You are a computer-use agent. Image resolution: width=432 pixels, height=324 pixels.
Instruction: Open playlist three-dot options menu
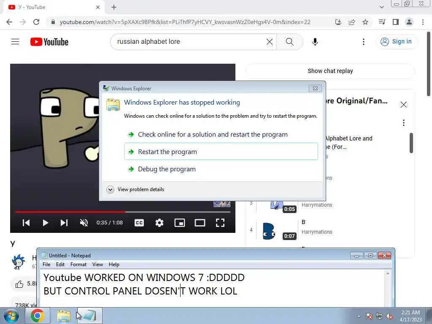[x=404, y=123]
